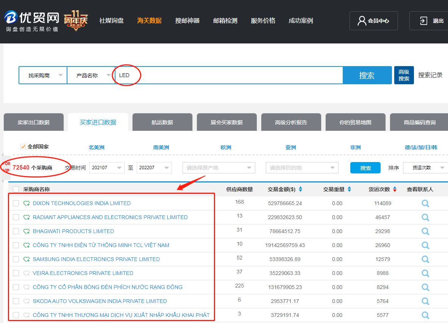Open the 搜邮神器 navigation item
Viewport: 448px width, 323px height.
coord(187,20)
